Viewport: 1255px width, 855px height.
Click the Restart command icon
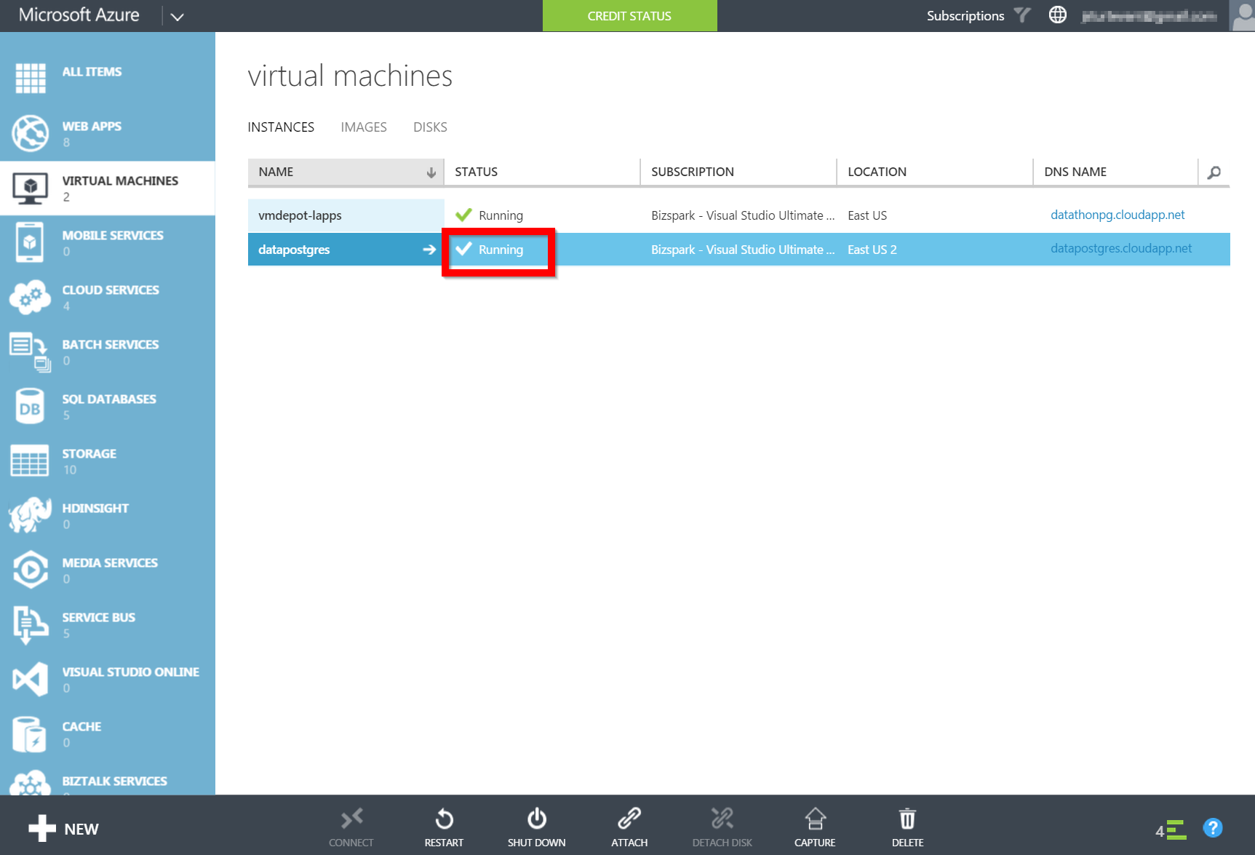click(x=444, y=819)
